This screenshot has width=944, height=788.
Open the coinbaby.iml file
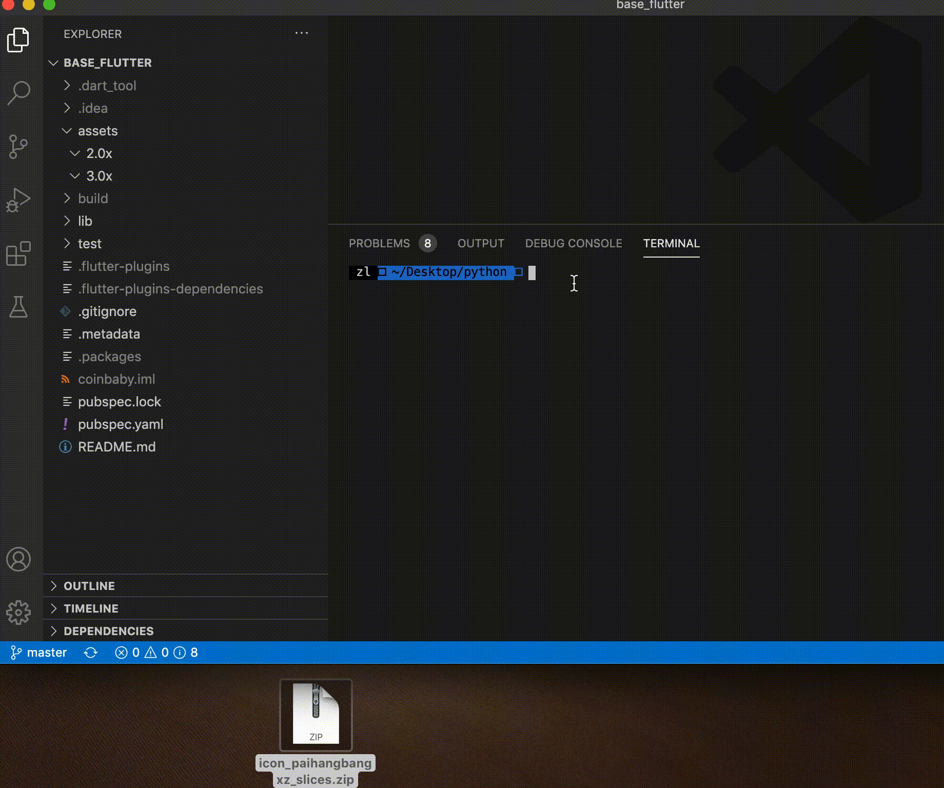click(186, 379)
